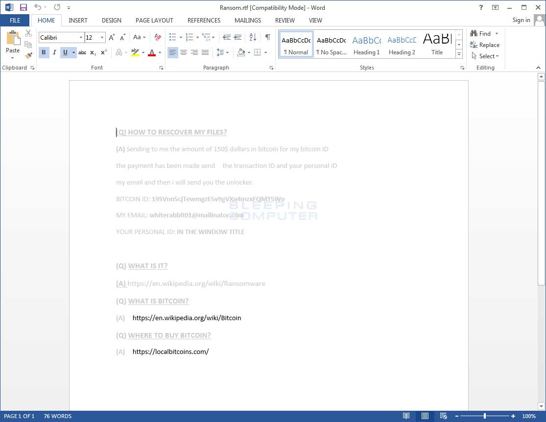Increase the paragraph indent

pyautogui.click(x=238, y=37)
